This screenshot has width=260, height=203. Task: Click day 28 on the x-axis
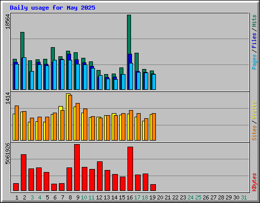click(221, 197)
